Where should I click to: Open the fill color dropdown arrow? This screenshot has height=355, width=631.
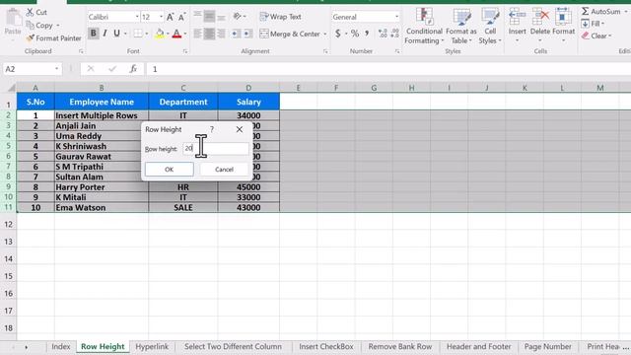click(168, 34)
